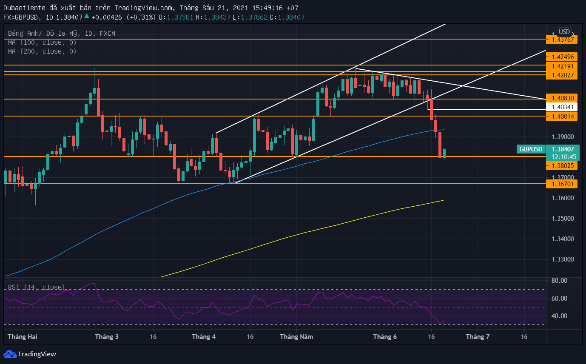Click the 80.00 RSI axis value
The height and width of the screenshot is (364, 586).
tap(559, 281)
